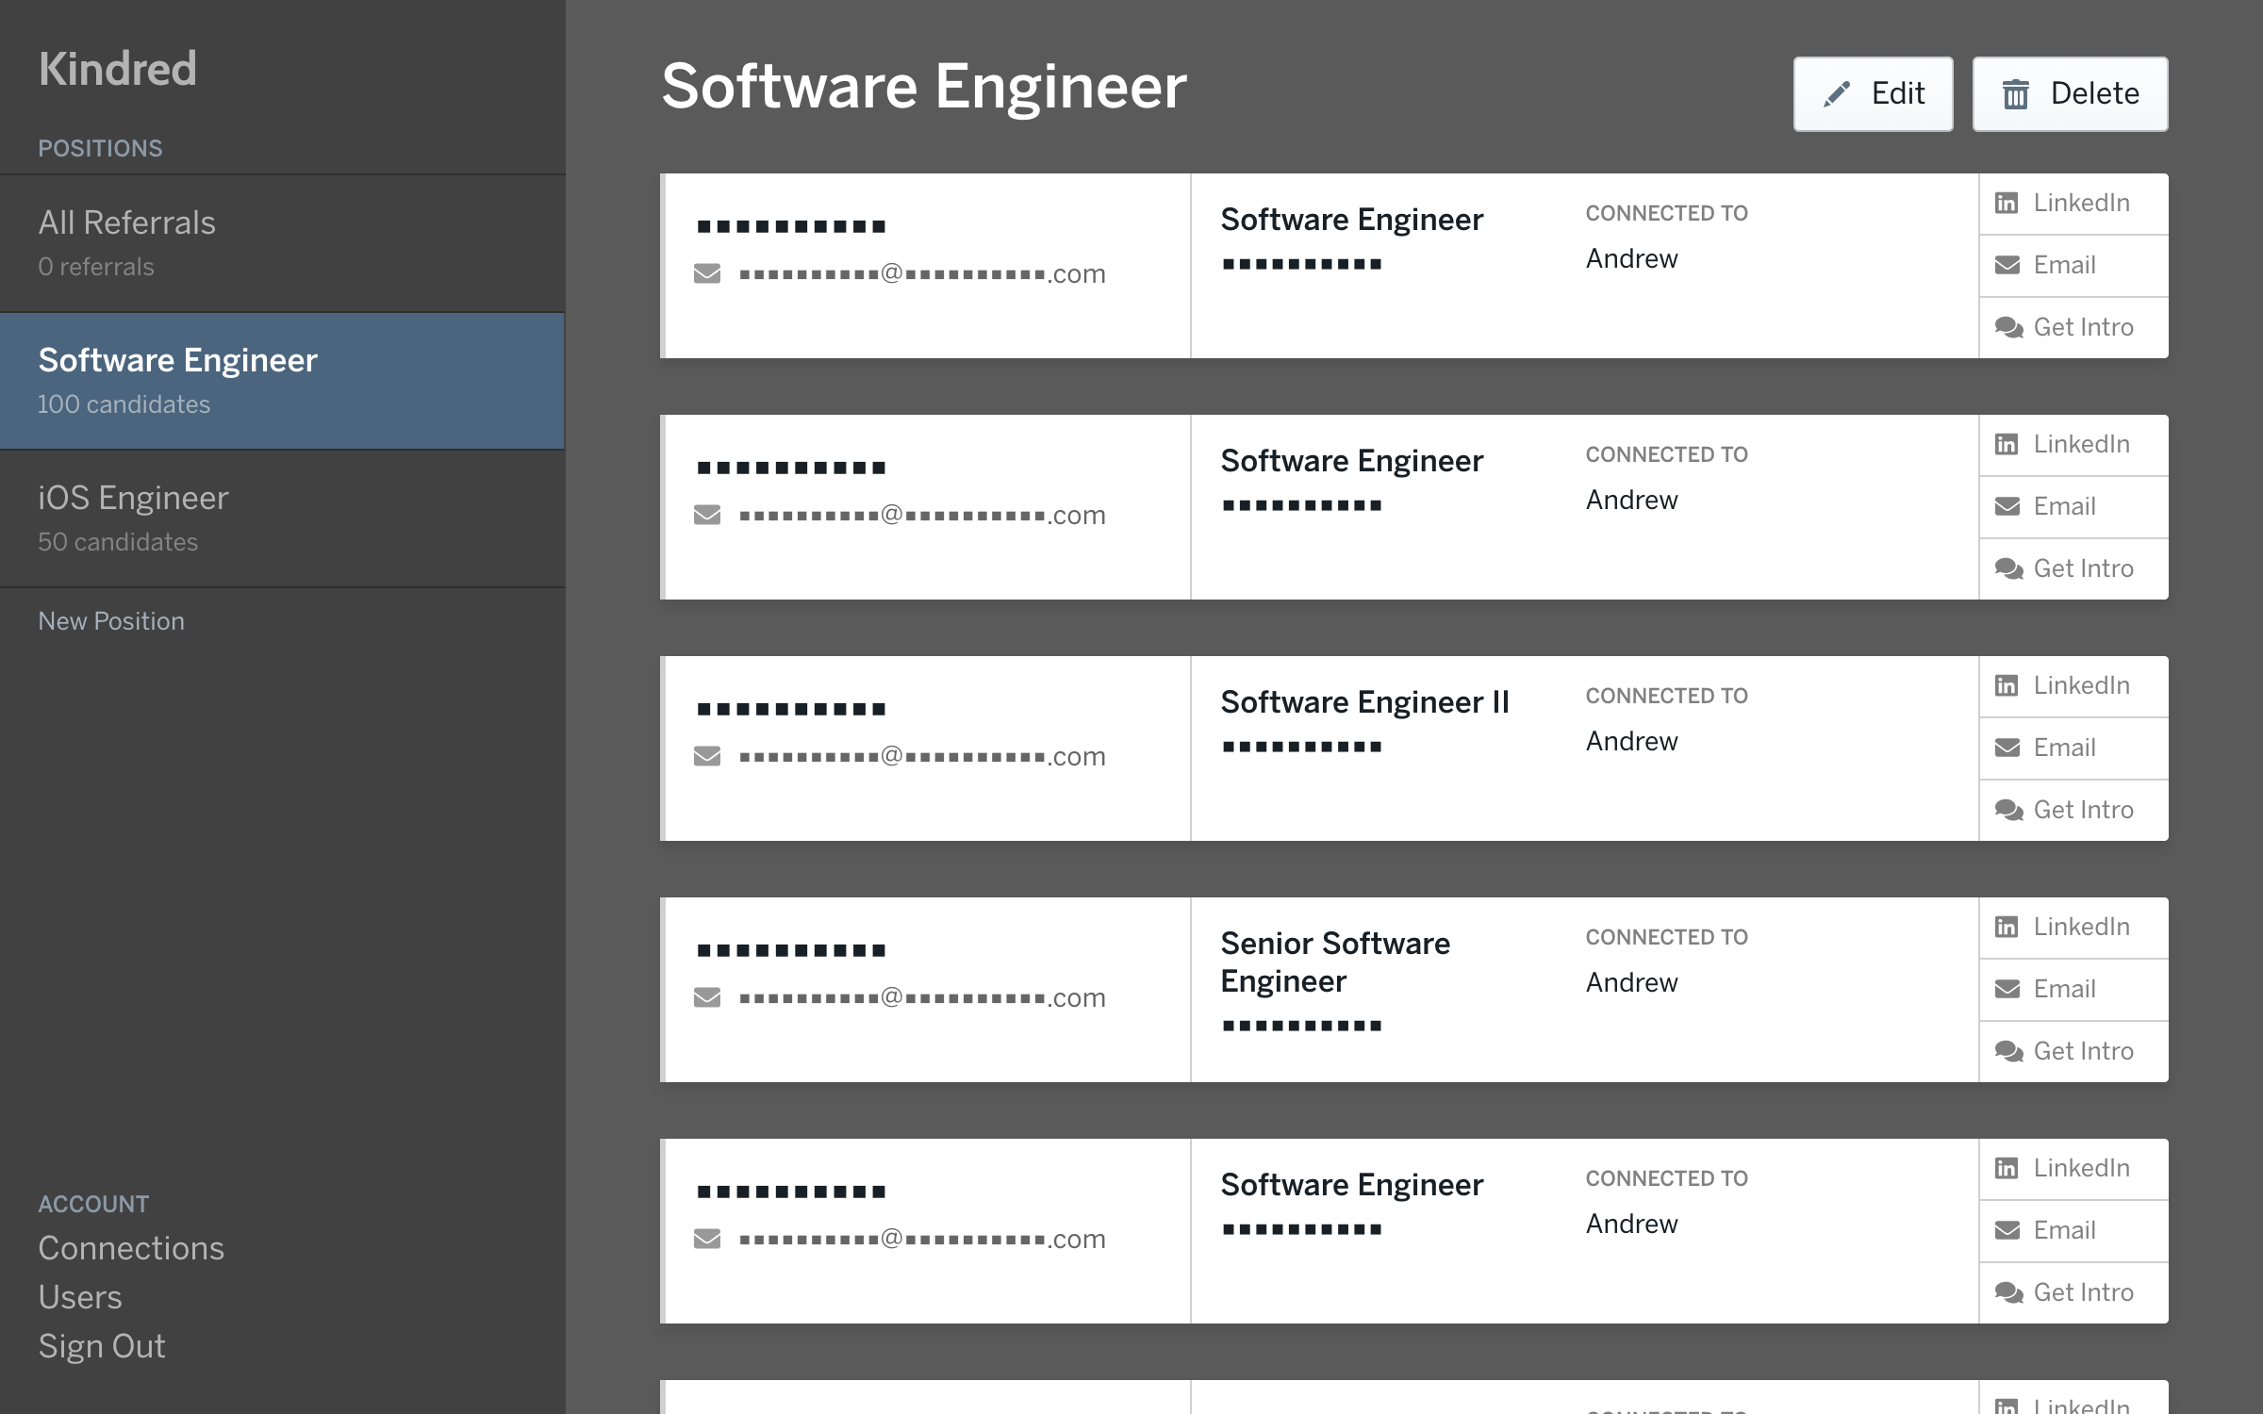2263x1414 pixels.
Task: Go to the Connections account page
Action: [x=131, y=1248]
